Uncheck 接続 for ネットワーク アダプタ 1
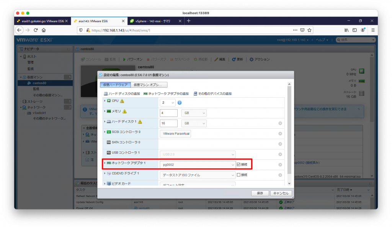 (x=239, y=165)
